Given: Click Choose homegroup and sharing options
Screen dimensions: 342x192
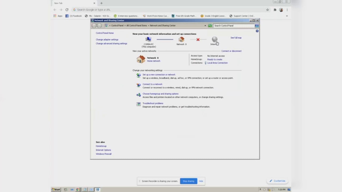Looking at the screenshot, I should 160,94.
